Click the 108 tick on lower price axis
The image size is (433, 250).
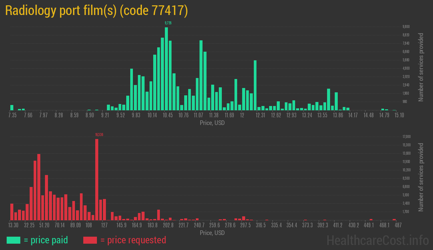89,225
